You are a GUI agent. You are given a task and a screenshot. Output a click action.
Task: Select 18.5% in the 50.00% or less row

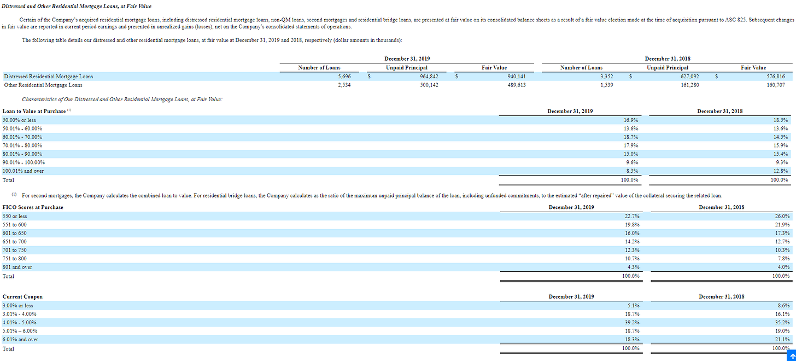click(x=781, y=120)
